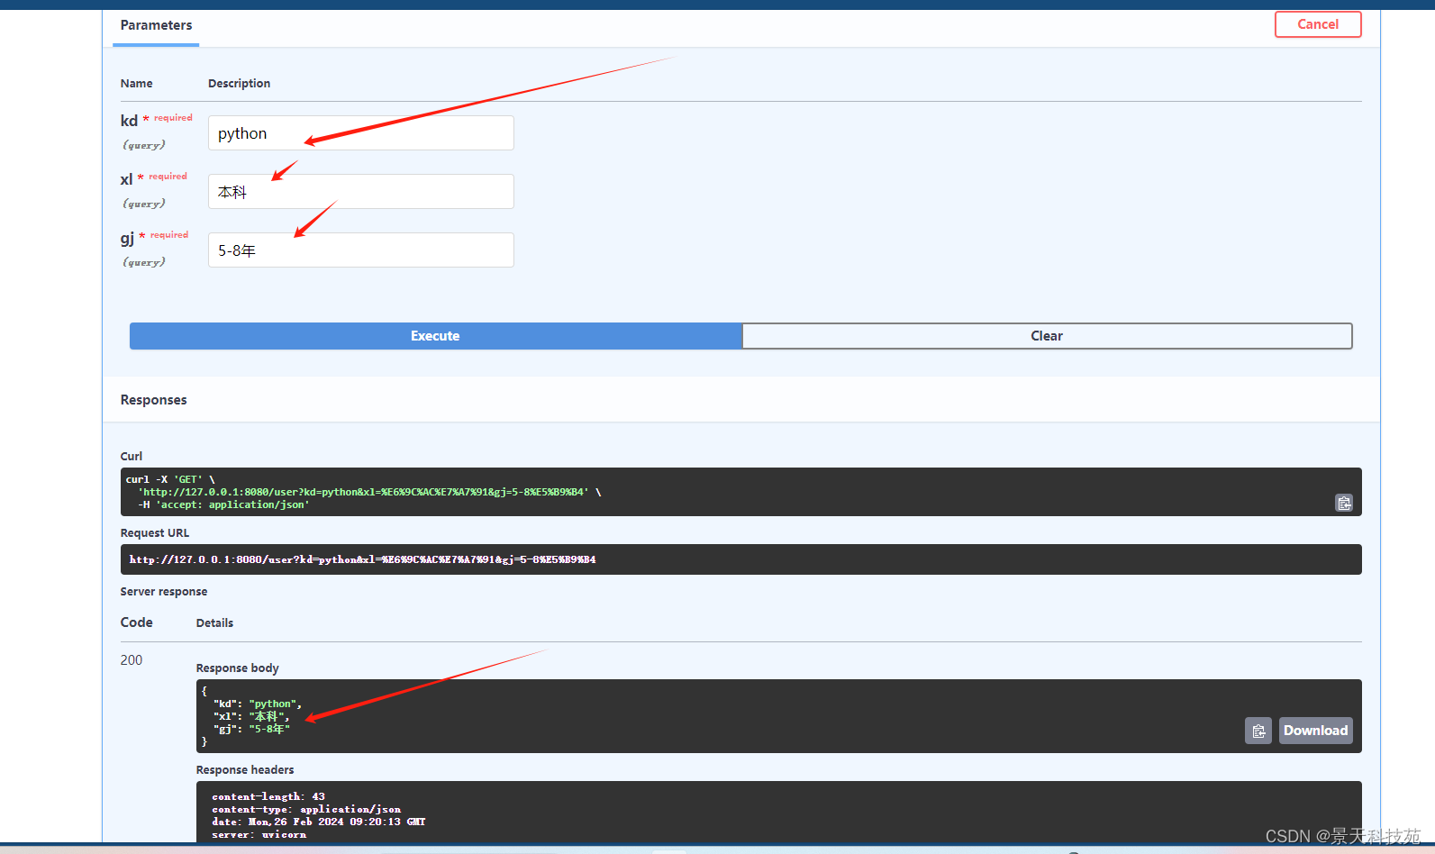The width and height of the screenshot is (1435, 854).
Task: Select the 200 response code
Action: coord(132,660)
